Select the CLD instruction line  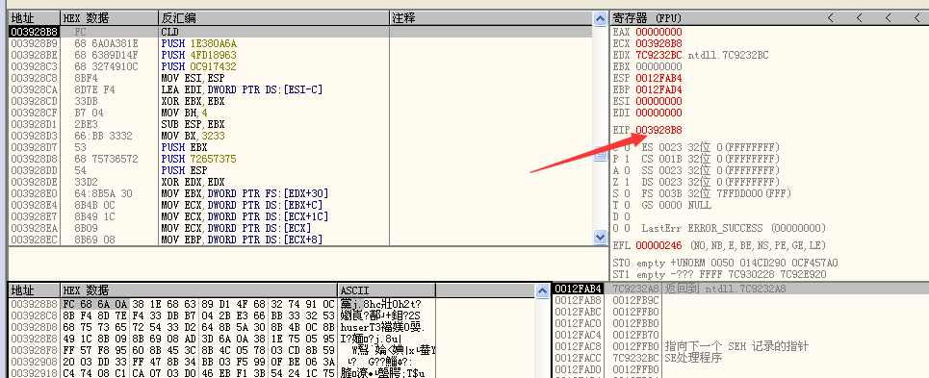(300, 32)
